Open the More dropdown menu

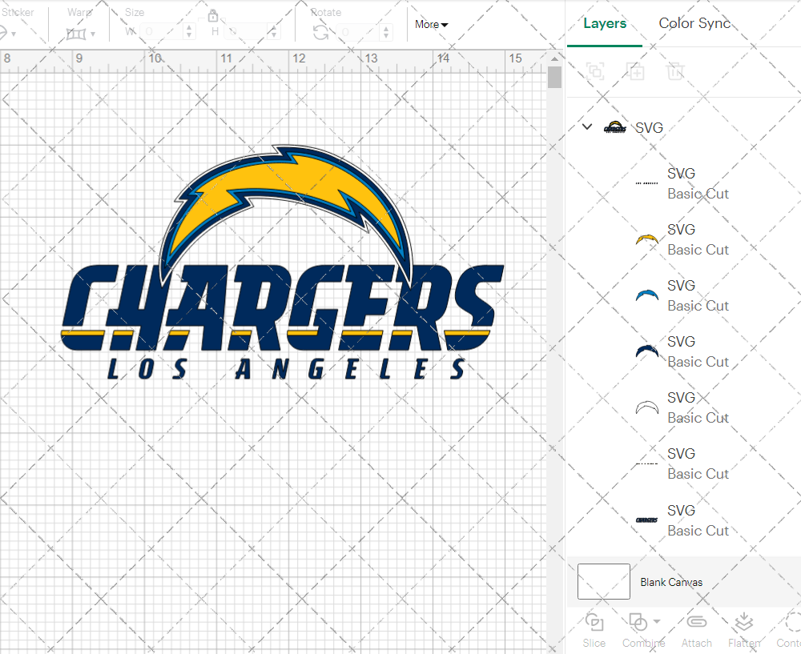point(431,25)
